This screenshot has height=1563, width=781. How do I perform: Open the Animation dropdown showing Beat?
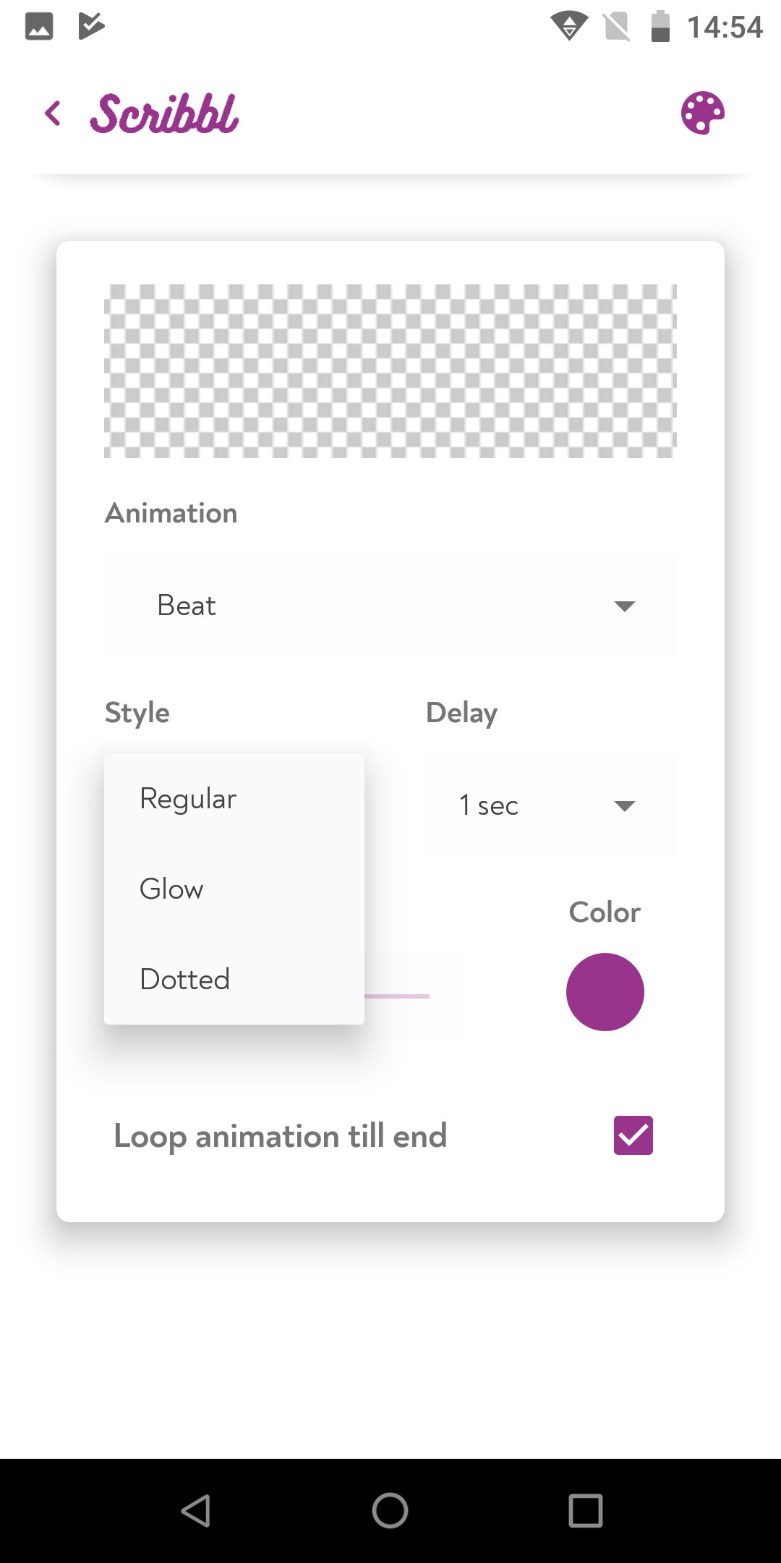point(390,606)
